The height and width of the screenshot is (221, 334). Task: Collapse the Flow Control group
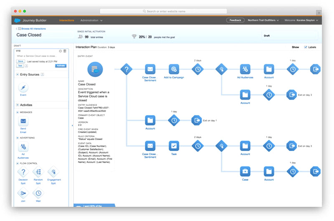(18, 163)
